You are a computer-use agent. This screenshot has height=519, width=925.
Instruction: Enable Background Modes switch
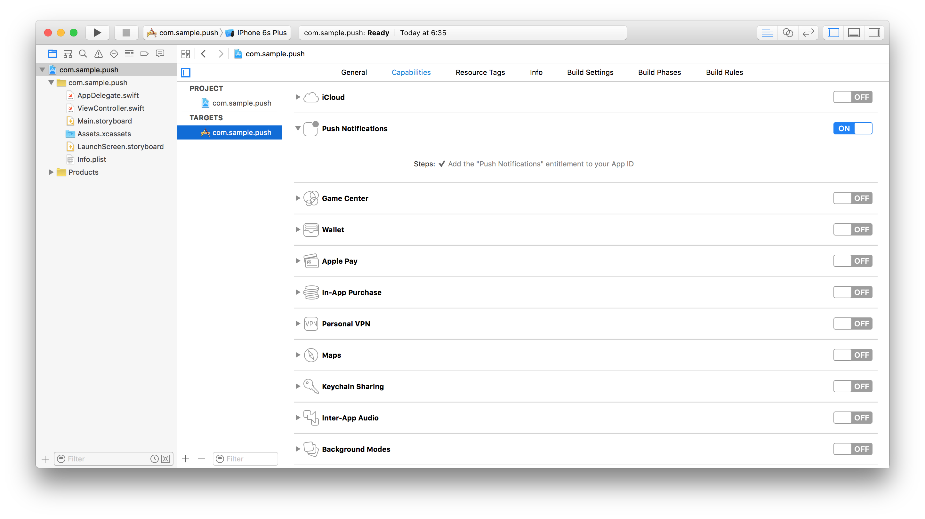[x=852, y=449]
